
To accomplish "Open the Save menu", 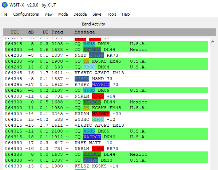I will coord(97,14).
